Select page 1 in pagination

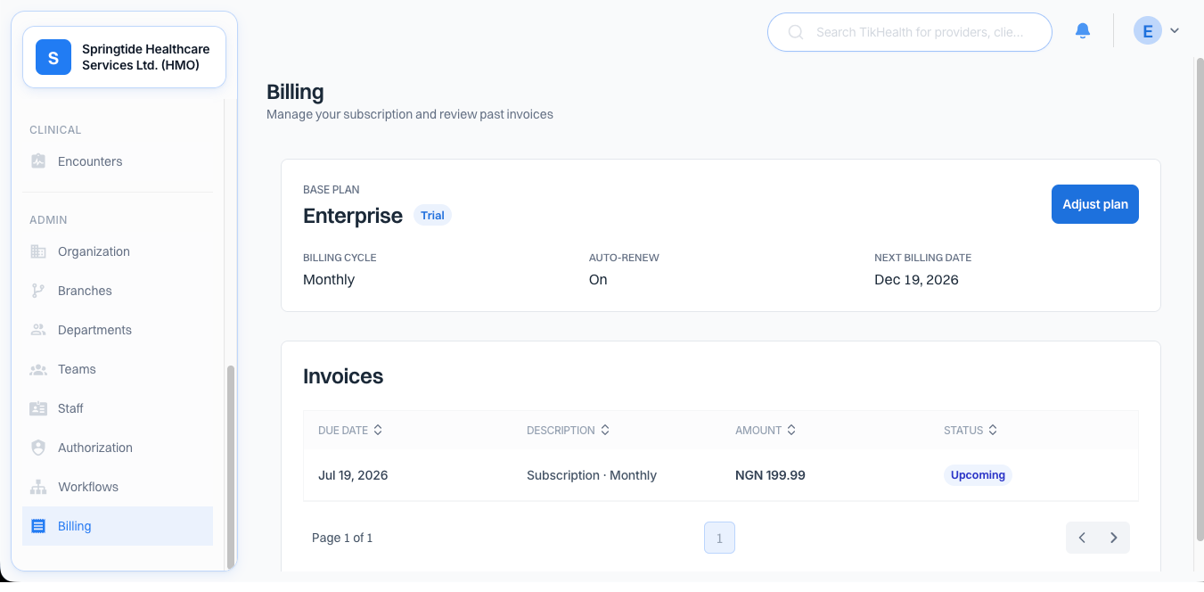tap(719, 538)
